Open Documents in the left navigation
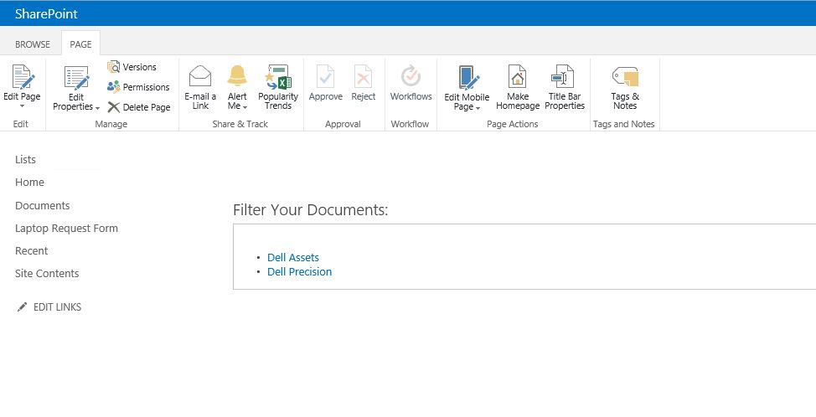Screen dimensions: 816x417 click(42, 205)
